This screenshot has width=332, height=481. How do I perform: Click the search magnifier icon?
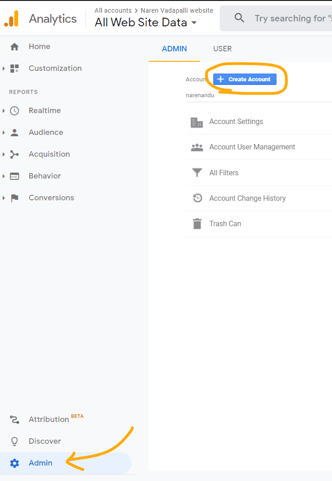point(239,18)
